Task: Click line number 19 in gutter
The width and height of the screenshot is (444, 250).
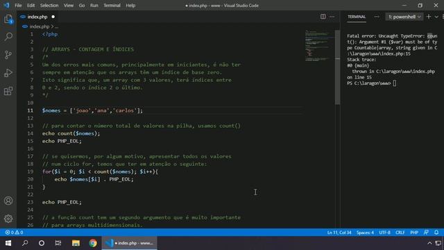Action: click(x=31, y=172)
